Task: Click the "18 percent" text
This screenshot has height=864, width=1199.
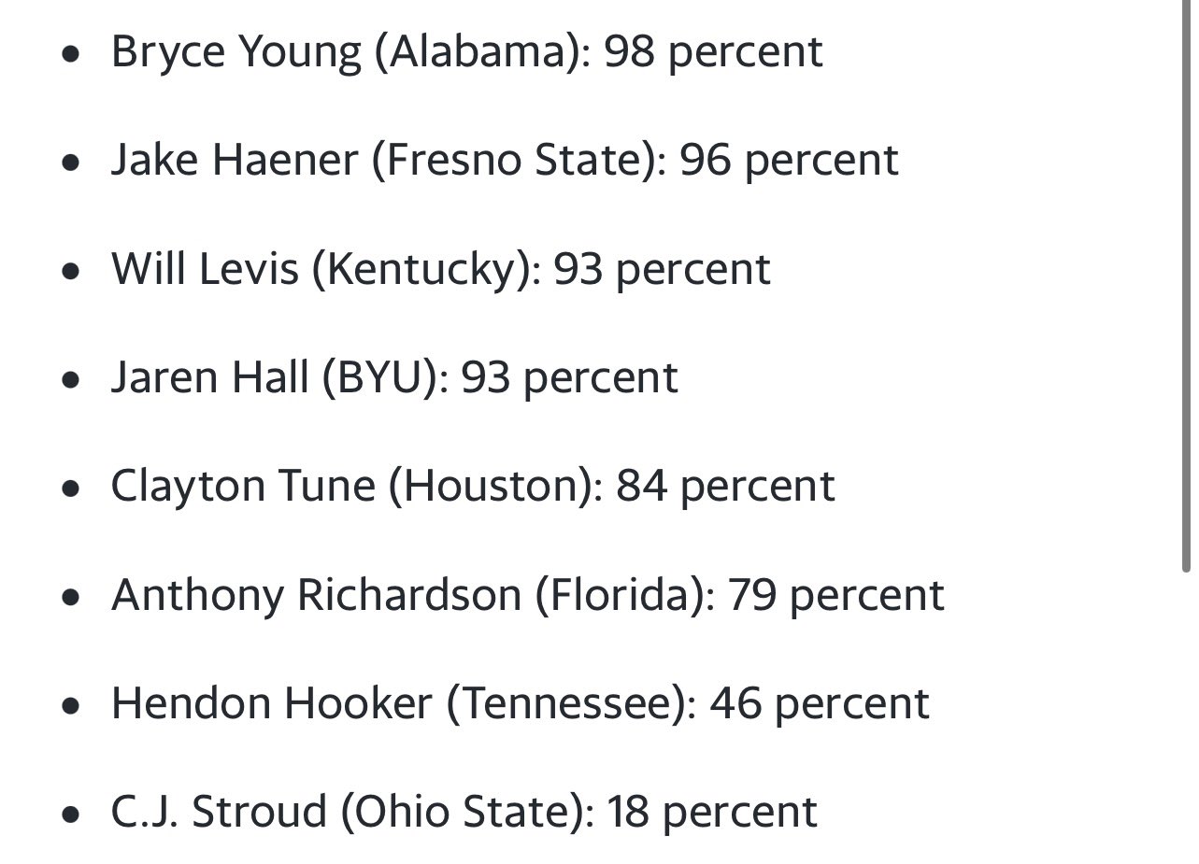Action: coord(712,813)
